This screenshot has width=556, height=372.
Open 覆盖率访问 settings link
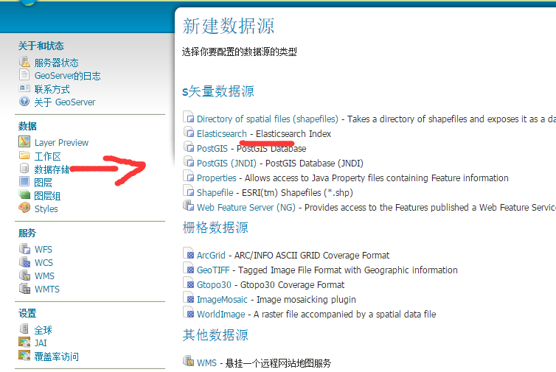tap(56, 357)
